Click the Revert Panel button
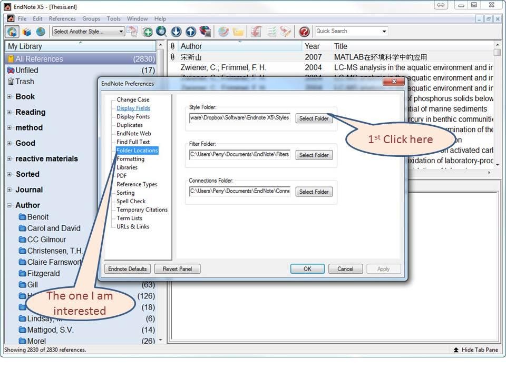 [177, 269]
